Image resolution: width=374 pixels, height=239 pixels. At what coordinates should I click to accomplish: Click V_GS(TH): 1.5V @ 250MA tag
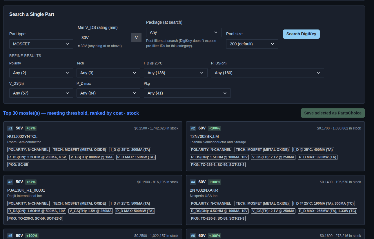(91, 211)
